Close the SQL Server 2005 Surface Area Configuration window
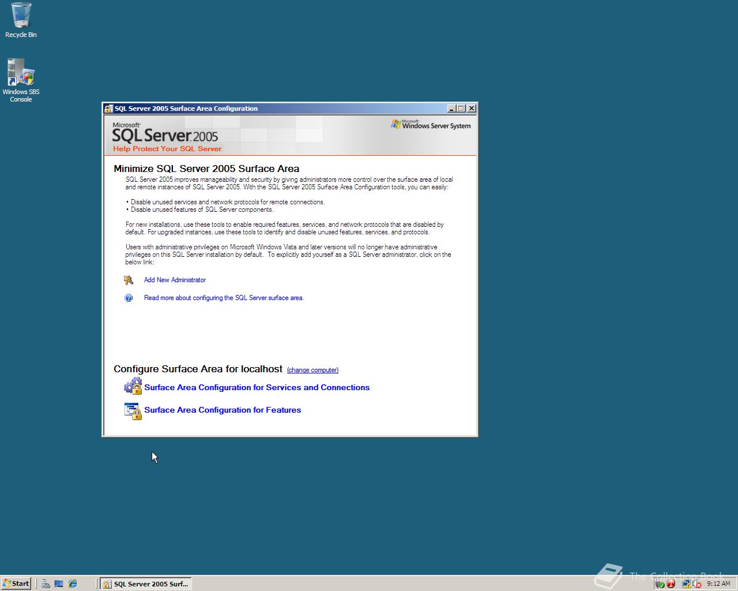This screenshot has height=591, width=738. click(x=471, y=109)
